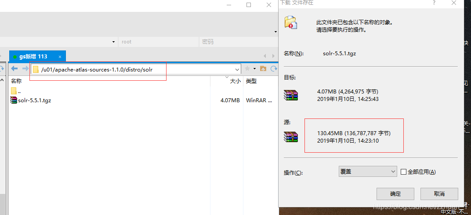Select the solr-5.5.1.tgz archive icon in the file list
The height and width of the screenshot is (215, 471).
click(14, 100)
